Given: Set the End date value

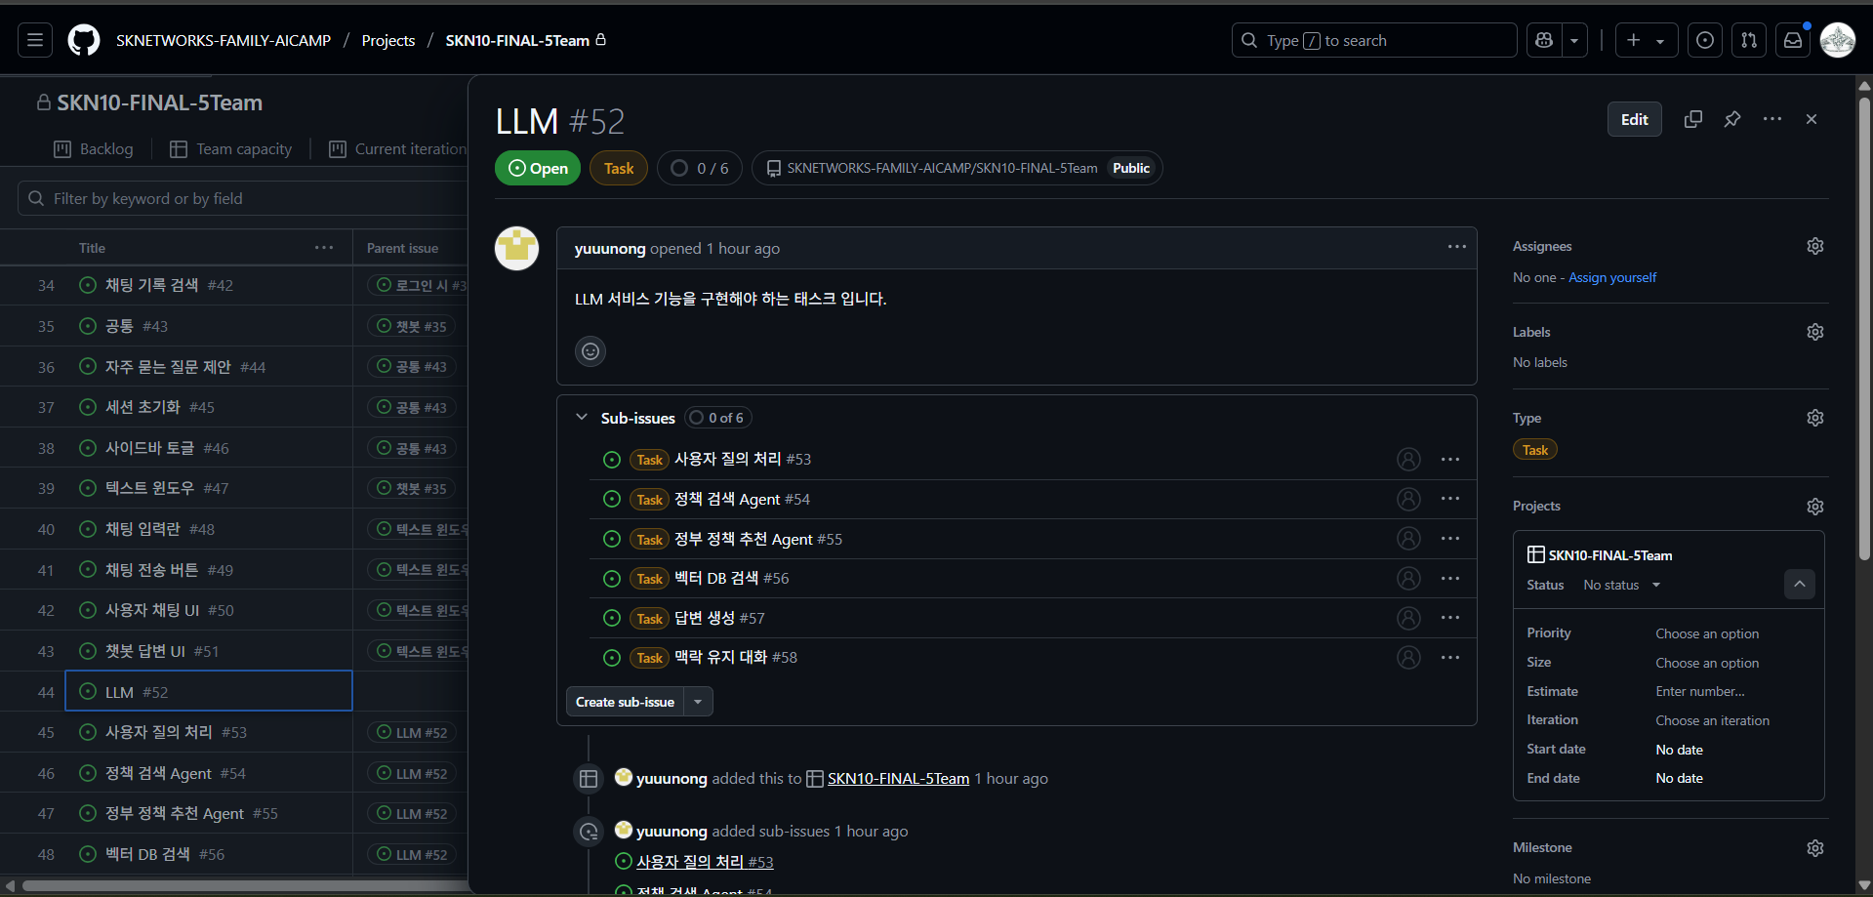Looking at the screenshot, I should coord(1679,778).
